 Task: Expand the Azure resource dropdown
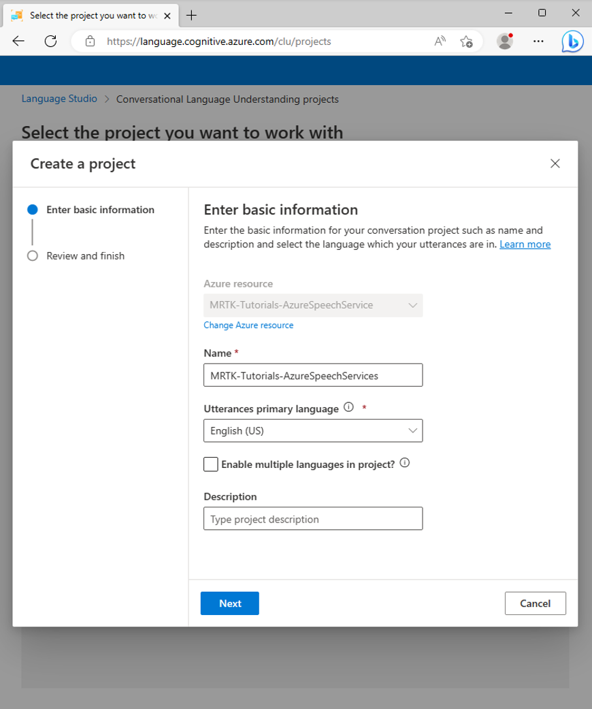313,305
